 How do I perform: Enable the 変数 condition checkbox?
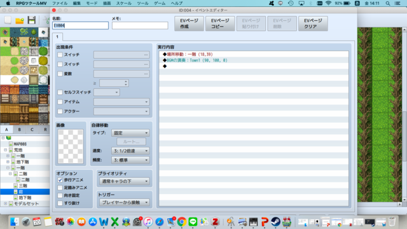60,74
